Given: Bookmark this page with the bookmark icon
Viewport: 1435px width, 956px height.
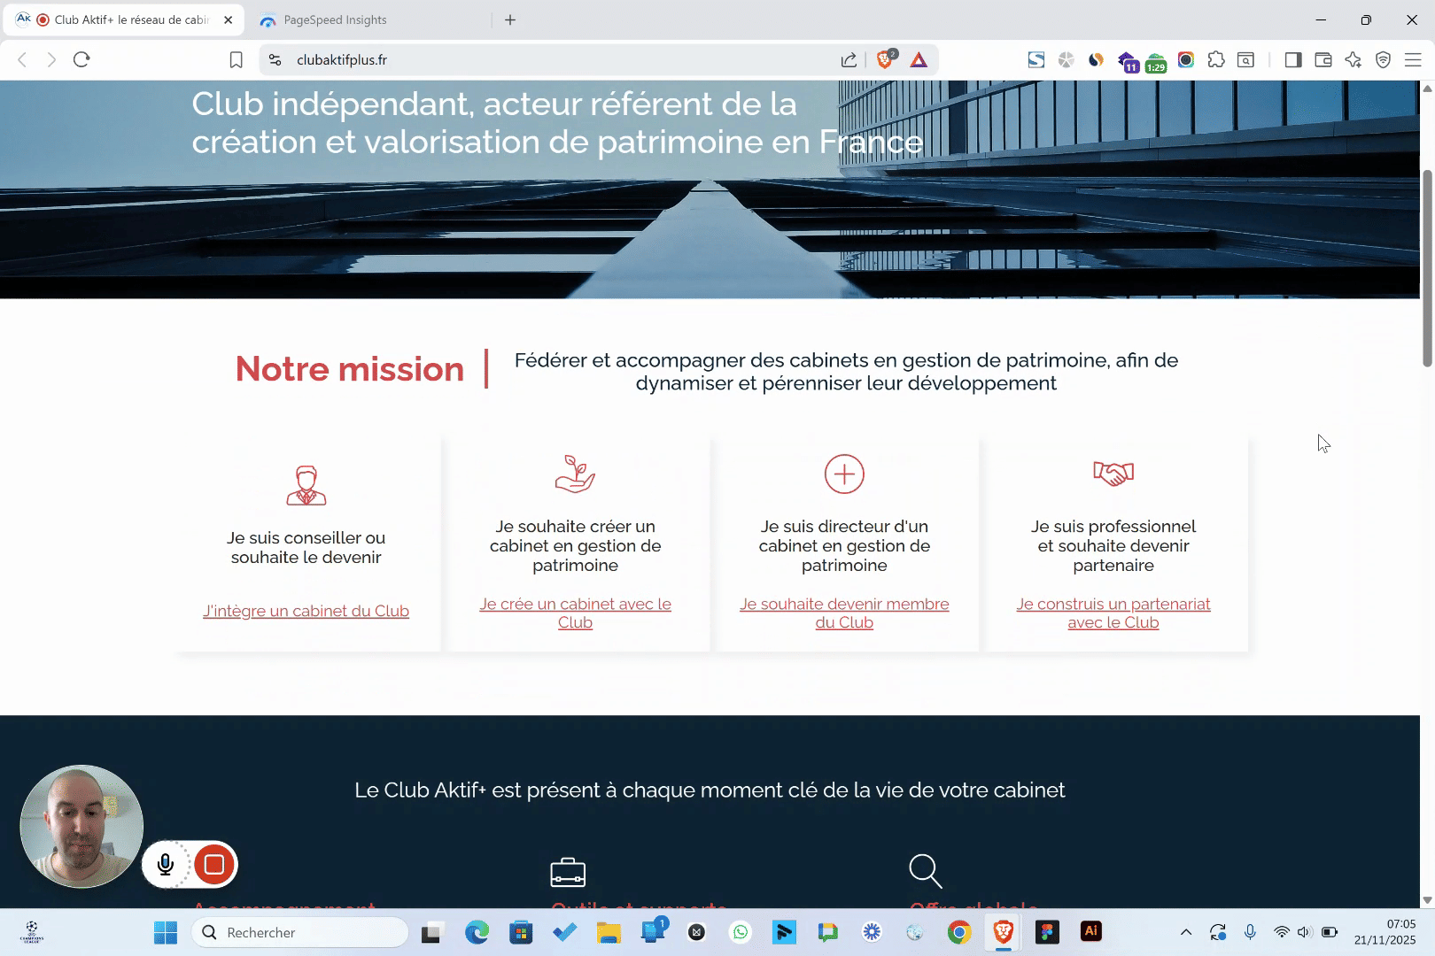Looking at the screenshot, I should (236, 59).
